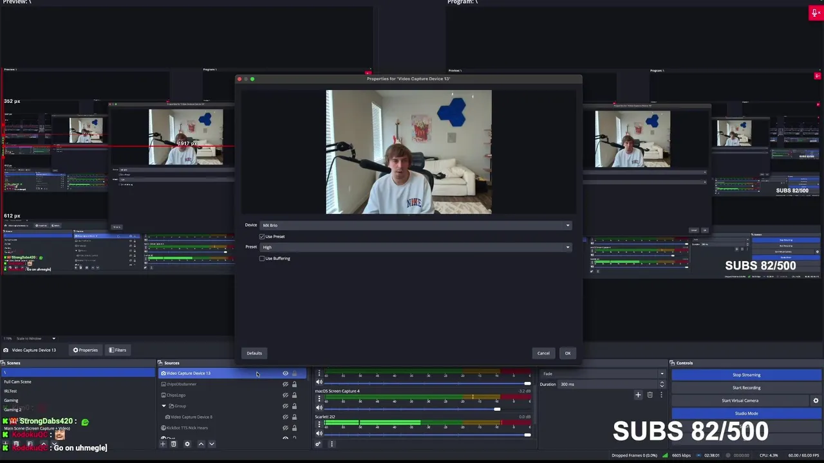The width and height of the screenshot is (824, 463).
Task: Select the IRLTest scene
Action: pyautogui.click(x=77, y=391)
